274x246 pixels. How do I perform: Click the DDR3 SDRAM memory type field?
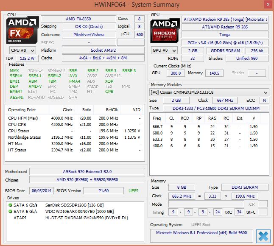coord(245,187)
